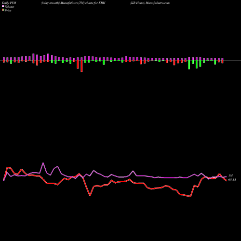Click the Volume legend color swatch

coord(3,6)
